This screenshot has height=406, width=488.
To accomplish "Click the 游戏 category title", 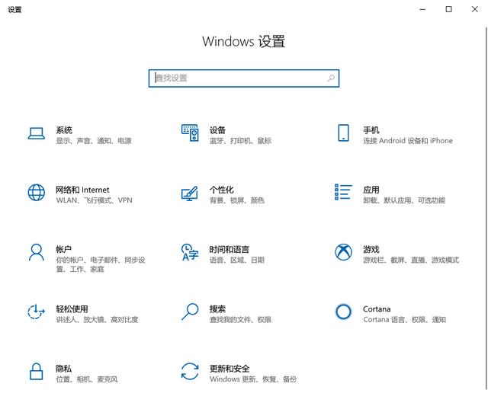I will click(371, 249).
